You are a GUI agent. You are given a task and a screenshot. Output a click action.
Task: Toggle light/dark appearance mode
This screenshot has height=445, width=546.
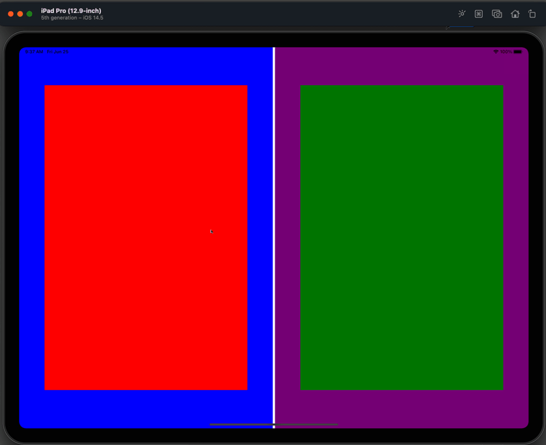point(462,14)
